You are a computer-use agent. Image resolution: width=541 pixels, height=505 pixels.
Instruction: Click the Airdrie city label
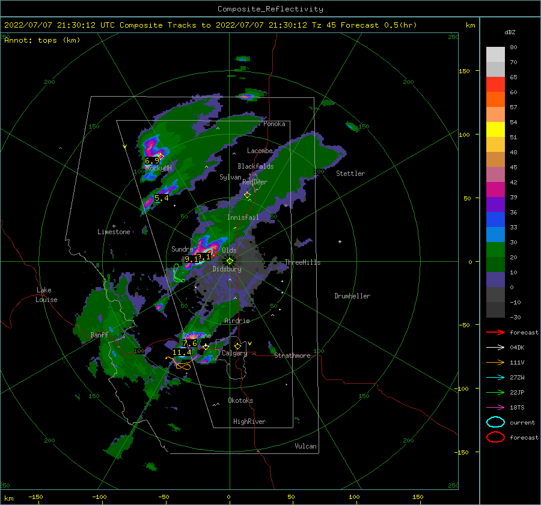(x=237, y=321)
